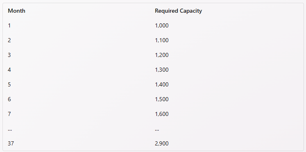Click the 1,300 capacity cell
The width and height of the screenshot is (306, 152).
[162, 70]
